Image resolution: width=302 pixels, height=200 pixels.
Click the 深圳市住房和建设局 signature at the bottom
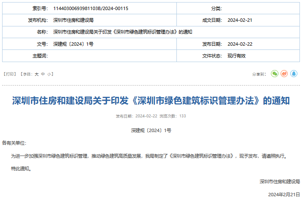click(x=279, y=182)
